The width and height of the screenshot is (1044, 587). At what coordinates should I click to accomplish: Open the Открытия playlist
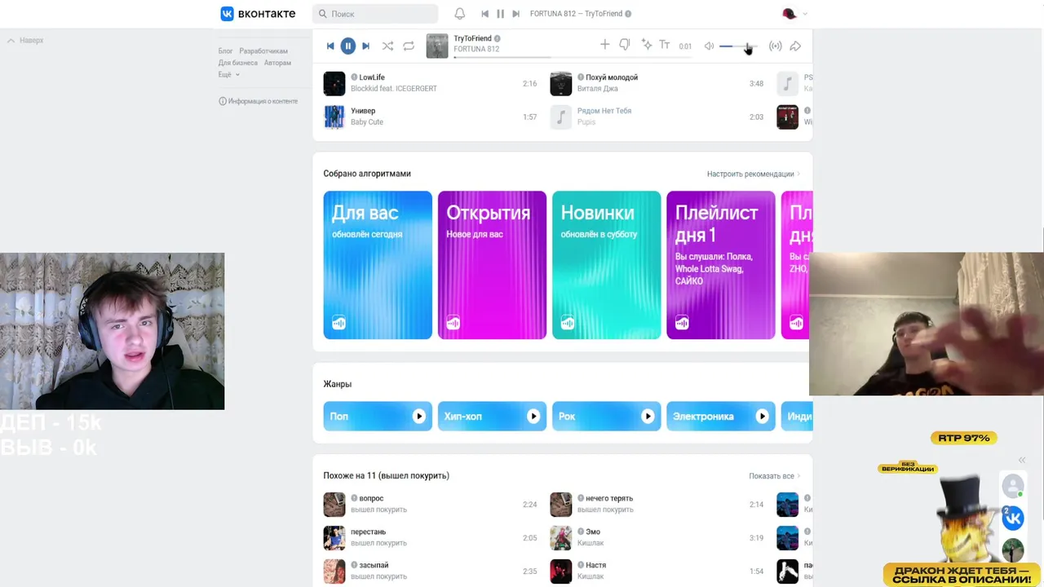coord(492,265)
